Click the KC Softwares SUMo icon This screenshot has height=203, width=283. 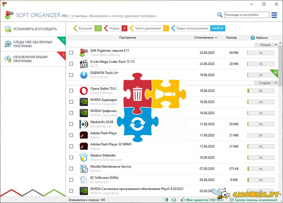(x=84, y=180)
